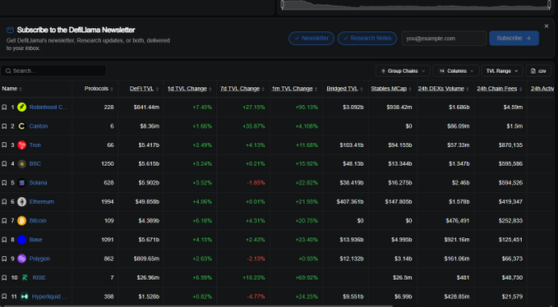This screenshot has width=558, height=307.
Task: Click the chains Search box
Action: [53, 71]
